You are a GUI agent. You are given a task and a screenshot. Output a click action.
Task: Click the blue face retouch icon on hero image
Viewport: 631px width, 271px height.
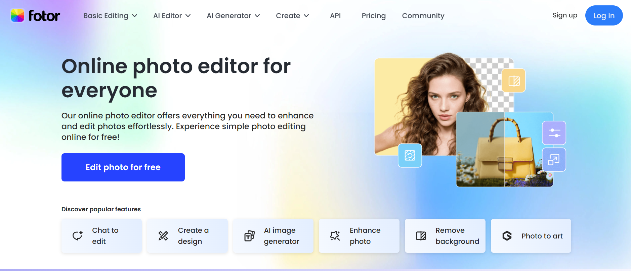410,155
